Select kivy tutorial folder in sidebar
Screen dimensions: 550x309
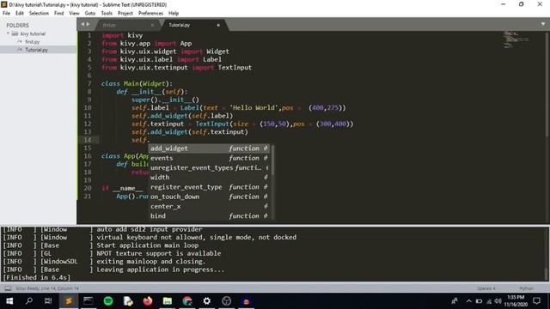[33, 33]
